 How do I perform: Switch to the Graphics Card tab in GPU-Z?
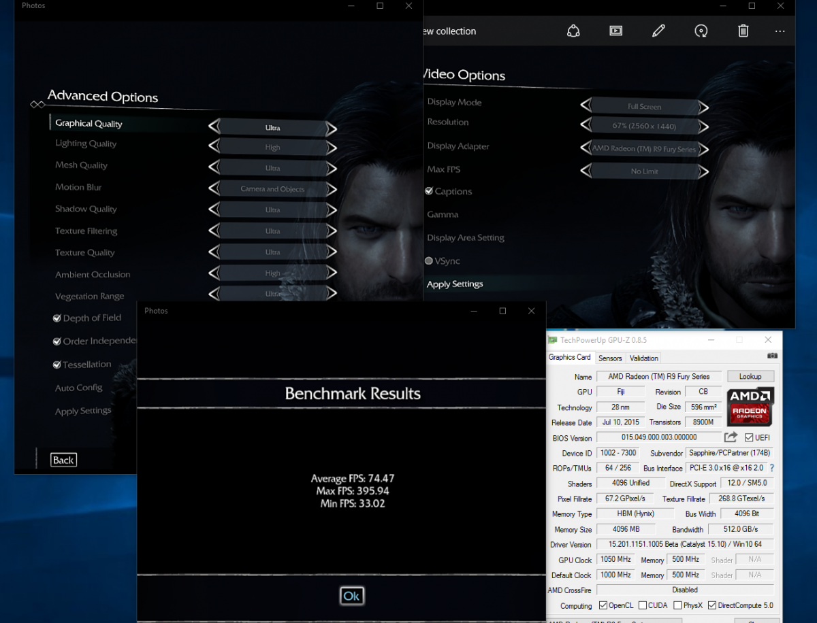(570, 357)
